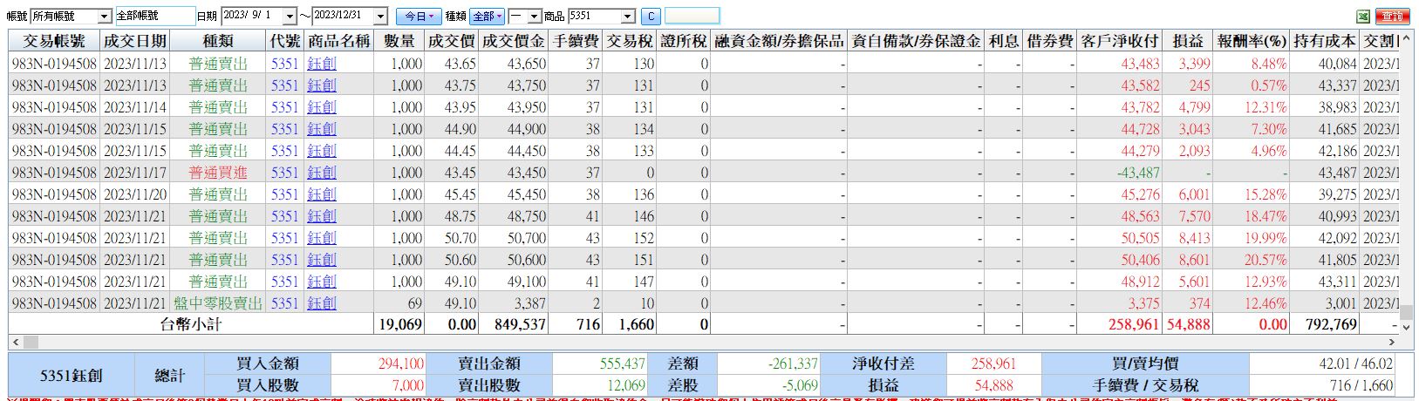
Task: Click the vertical scrollbar thumb of the table
Action: click(x=1405, y=312)
